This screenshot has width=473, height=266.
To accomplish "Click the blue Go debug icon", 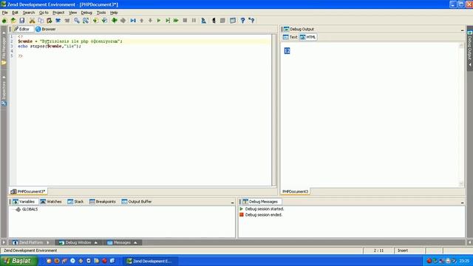I will tap(133, 21).
